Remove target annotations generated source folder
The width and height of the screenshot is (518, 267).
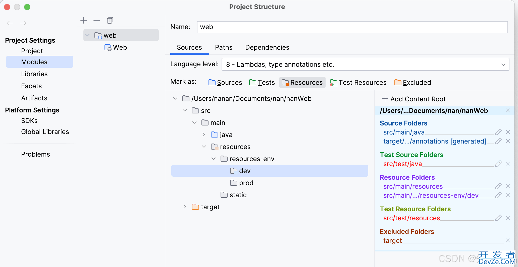pyautogui.click(x=508, y=141)
